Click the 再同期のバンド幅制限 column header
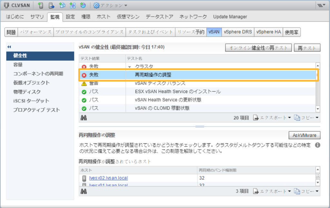Screen dimensions: 330x208 256,170
